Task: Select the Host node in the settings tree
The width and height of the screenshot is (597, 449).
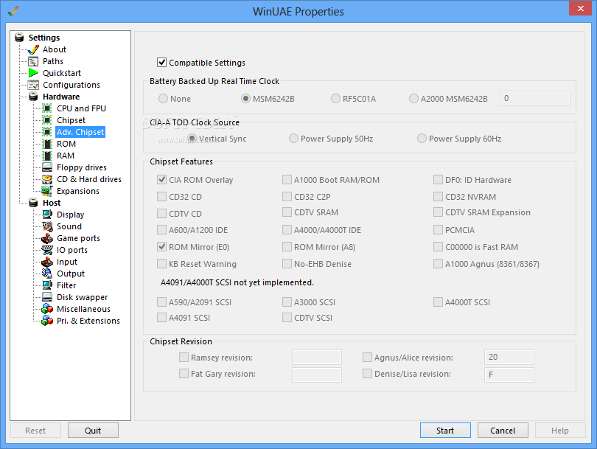Action: [x=52, y=203]
